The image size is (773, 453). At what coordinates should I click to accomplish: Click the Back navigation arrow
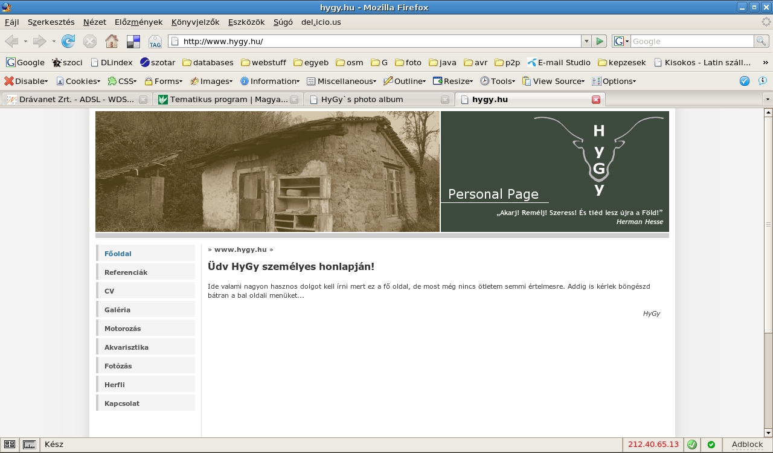11,41
